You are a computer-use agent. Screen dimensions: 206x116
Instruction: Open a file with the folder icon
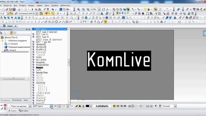click(7, 9)
